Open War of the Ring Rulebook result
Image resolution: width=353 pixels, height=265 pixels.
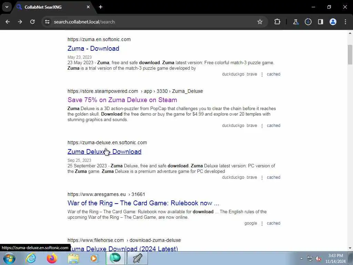pyautogui.click(x=143, y=203)
